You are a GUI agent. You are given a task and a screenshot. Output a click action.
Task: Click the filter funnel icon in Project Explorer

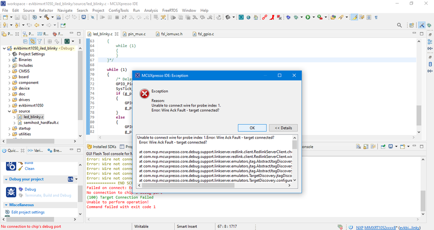40,41
